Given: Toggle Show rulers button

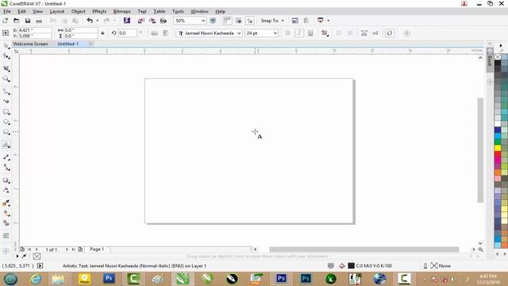Looking at the screenshot, I should pos(228,21).
